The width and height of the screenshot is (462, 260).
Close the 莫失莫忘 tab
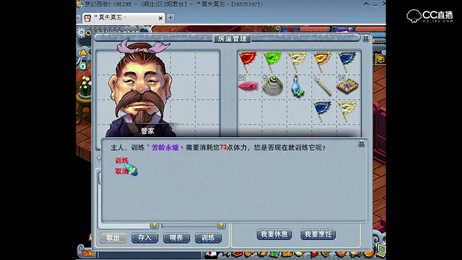161,18
